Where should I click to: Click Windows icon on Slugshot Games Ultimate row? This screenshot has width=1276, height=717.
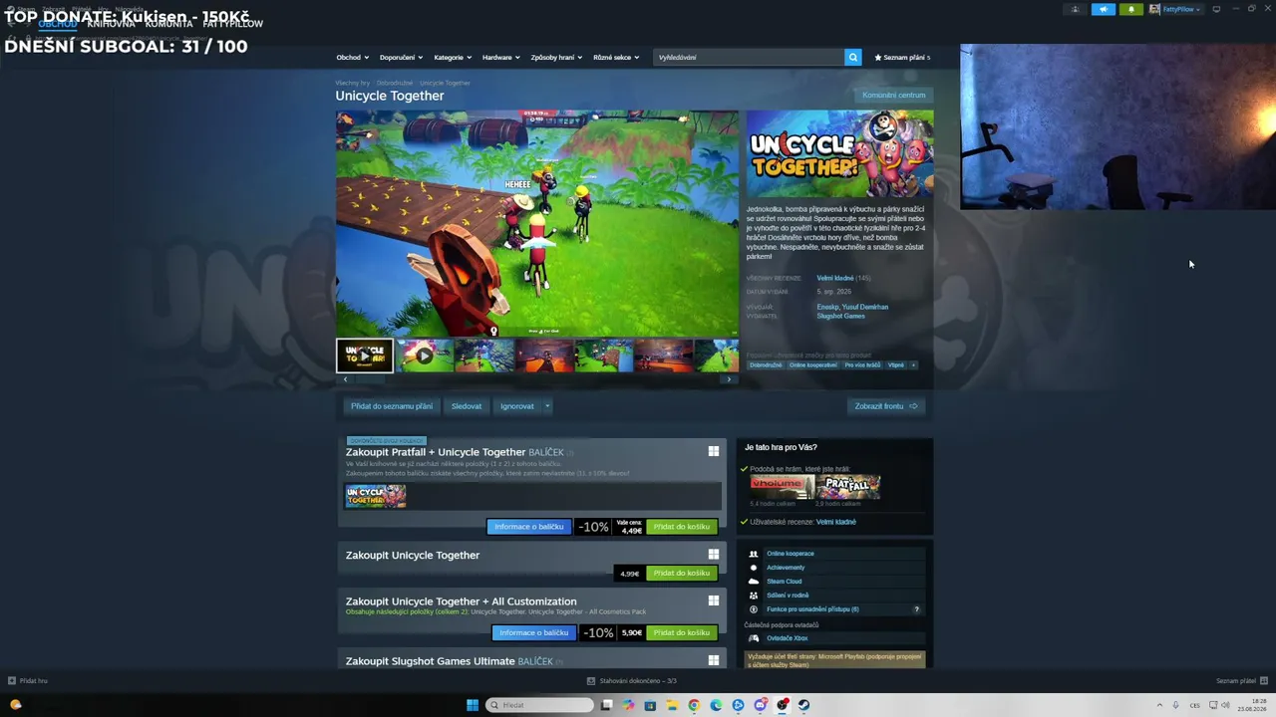pyautogui.click(x=714, y=660)
